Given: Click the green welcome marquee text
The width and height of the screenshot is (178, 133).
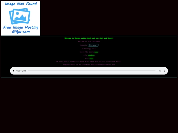Looking at the screenshot, I should (89, 38).
